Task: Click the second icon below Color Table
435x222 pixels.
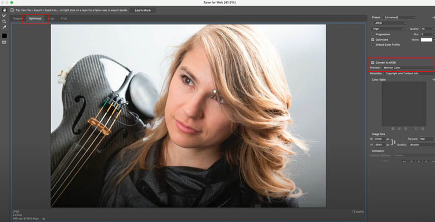Action: [399, 129]
